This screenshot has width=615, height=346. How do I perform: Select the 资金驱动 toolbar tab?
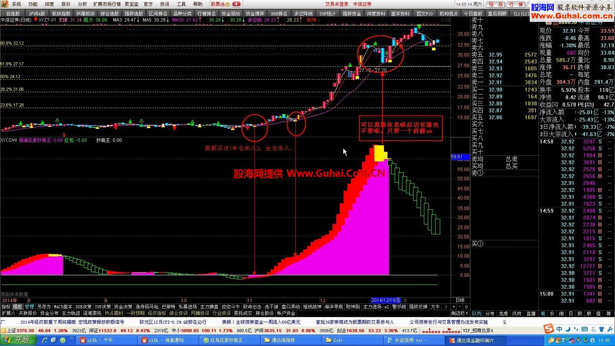(x=230, y=13)
